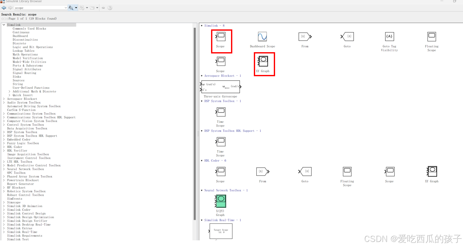This screenshot has width=463, height=247.
Task: Select the Sinks library
Action: 17,77
